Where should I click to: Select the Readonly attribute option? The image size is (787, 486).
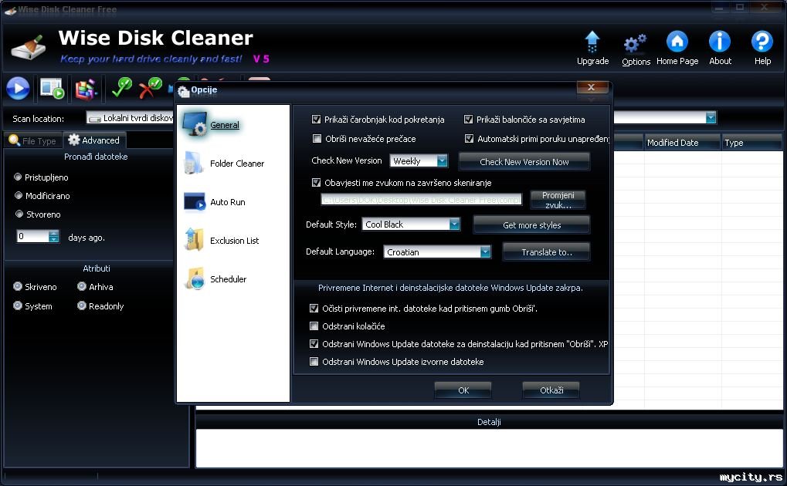click(x=82, y=305)
